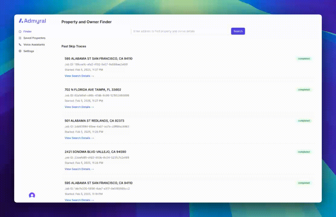Click completed badge for 2421 Sonoma Blvd

tap(304, 152)
